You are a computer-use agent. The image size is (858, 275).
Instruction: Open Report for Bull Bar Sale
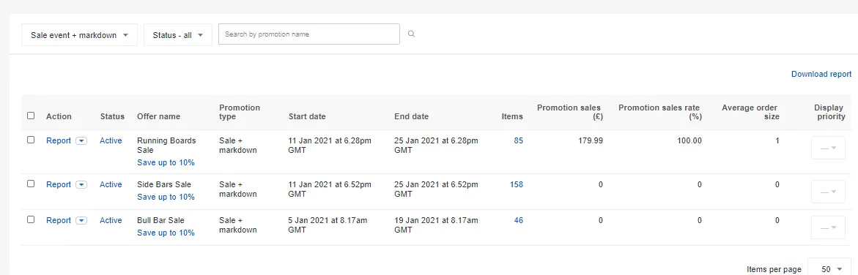pos(59,220)
